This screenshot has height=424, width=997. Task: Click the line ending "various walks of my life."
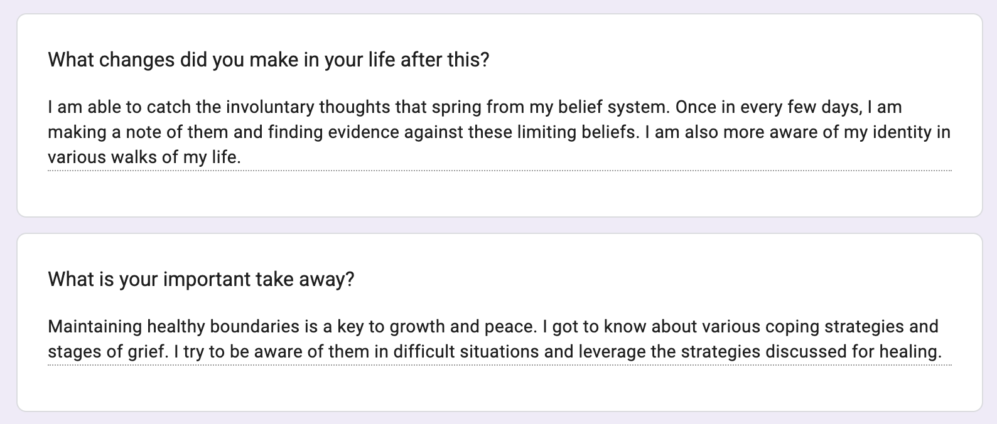point(144,157)
